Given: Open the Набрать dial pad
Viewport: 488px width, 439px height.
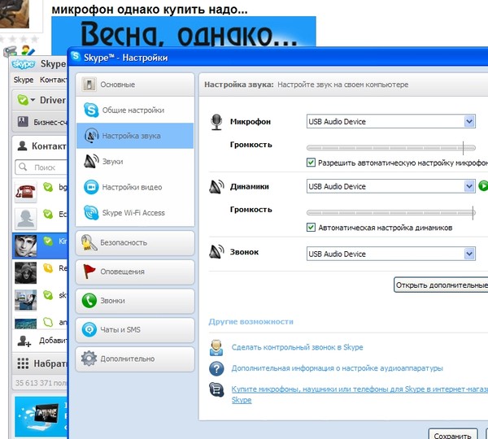Looking at the screenshot, I should (x=40, y=363).
